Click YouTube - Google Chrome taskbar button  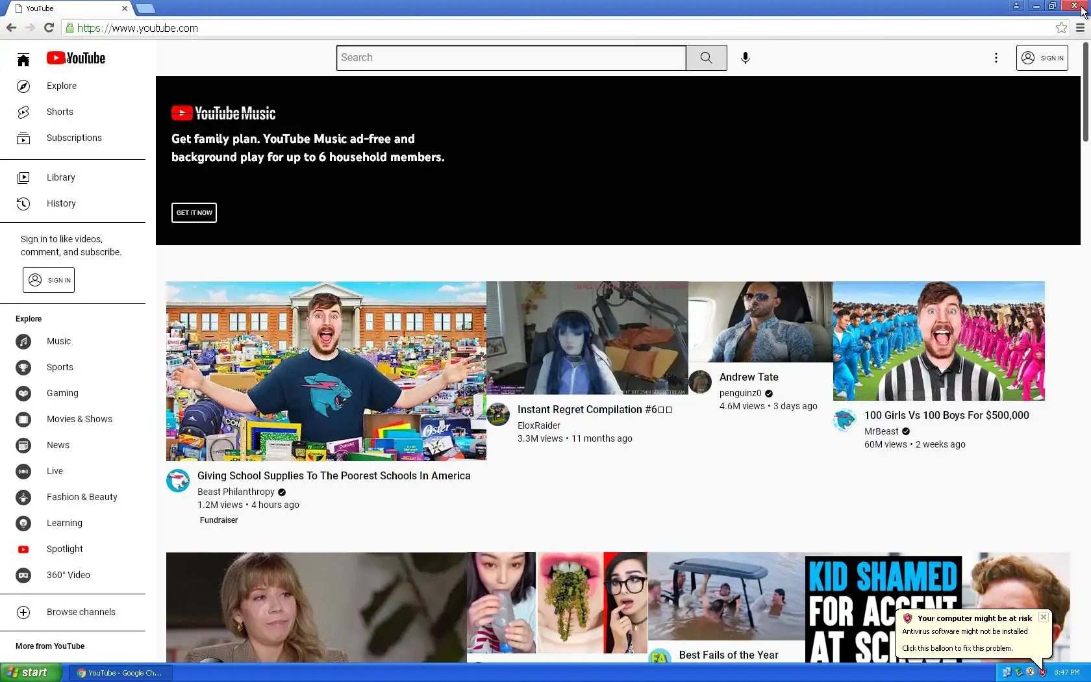pyautogui.click(x=120, y=673)
